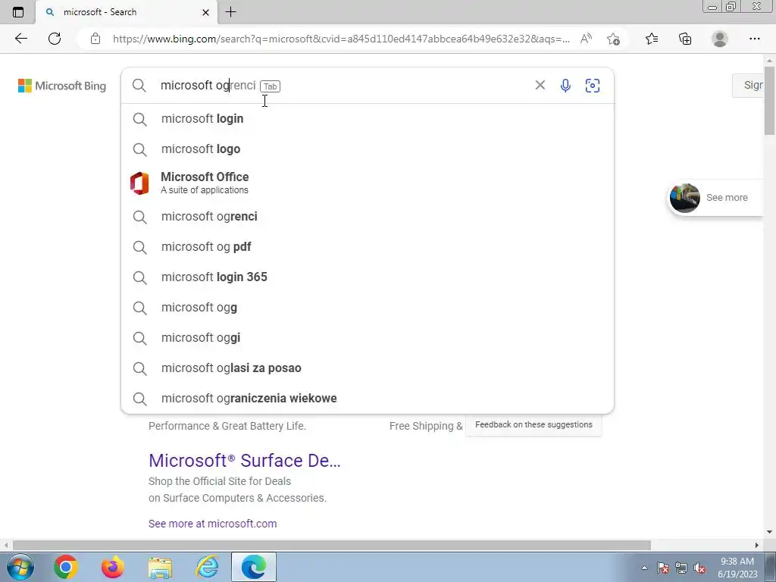Select suggestion 'microsoft ogrenci'

point(368,217)
